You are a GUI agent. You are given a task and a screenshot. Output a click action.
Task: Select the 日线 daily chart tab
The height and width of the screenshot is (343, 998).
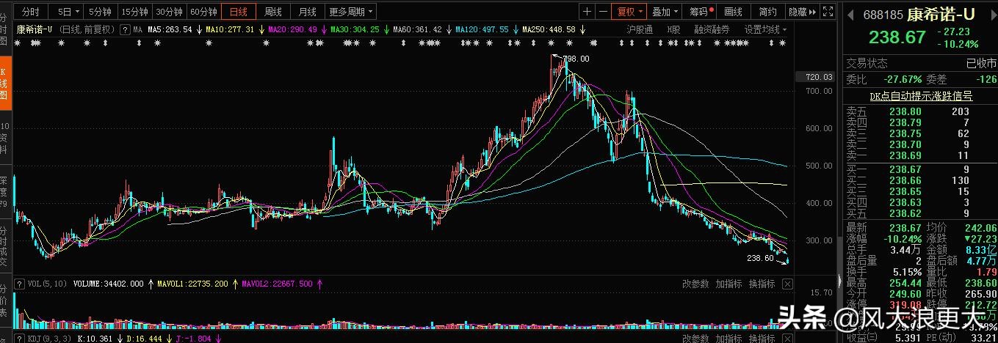point(239,12)
